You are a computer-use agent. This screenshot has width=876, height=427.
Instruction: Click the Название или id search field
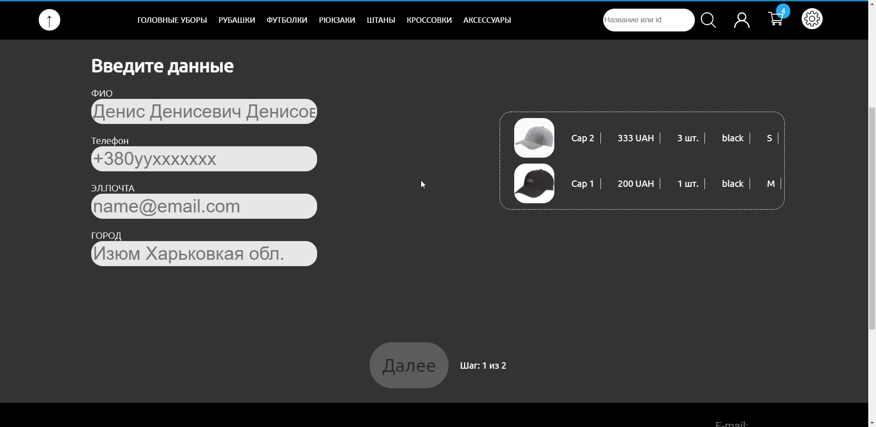pyautogui.click(x=649, y=20)
